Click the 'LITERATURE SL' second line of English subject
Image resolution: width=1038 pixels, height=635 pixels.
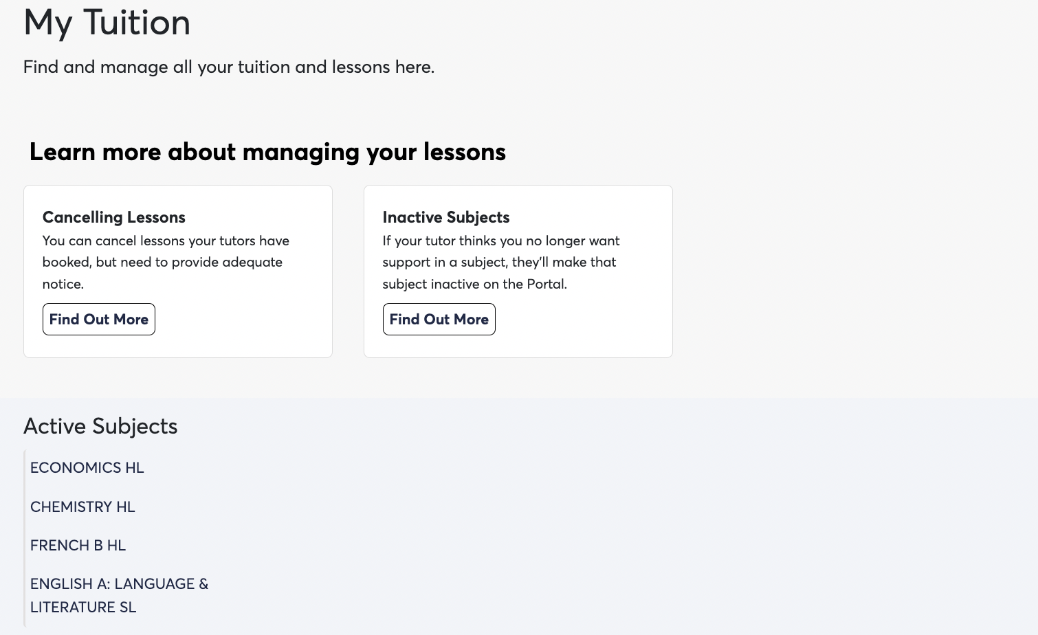point(83,608)
